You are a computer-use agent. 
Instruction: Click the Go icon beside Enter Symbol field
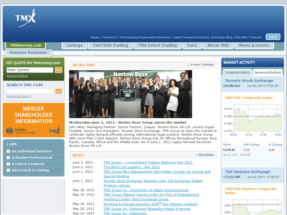58,70
